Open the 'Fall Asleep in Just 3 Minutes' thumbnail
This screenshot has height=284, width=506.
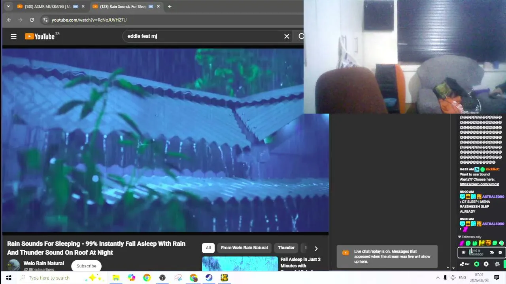240,264
